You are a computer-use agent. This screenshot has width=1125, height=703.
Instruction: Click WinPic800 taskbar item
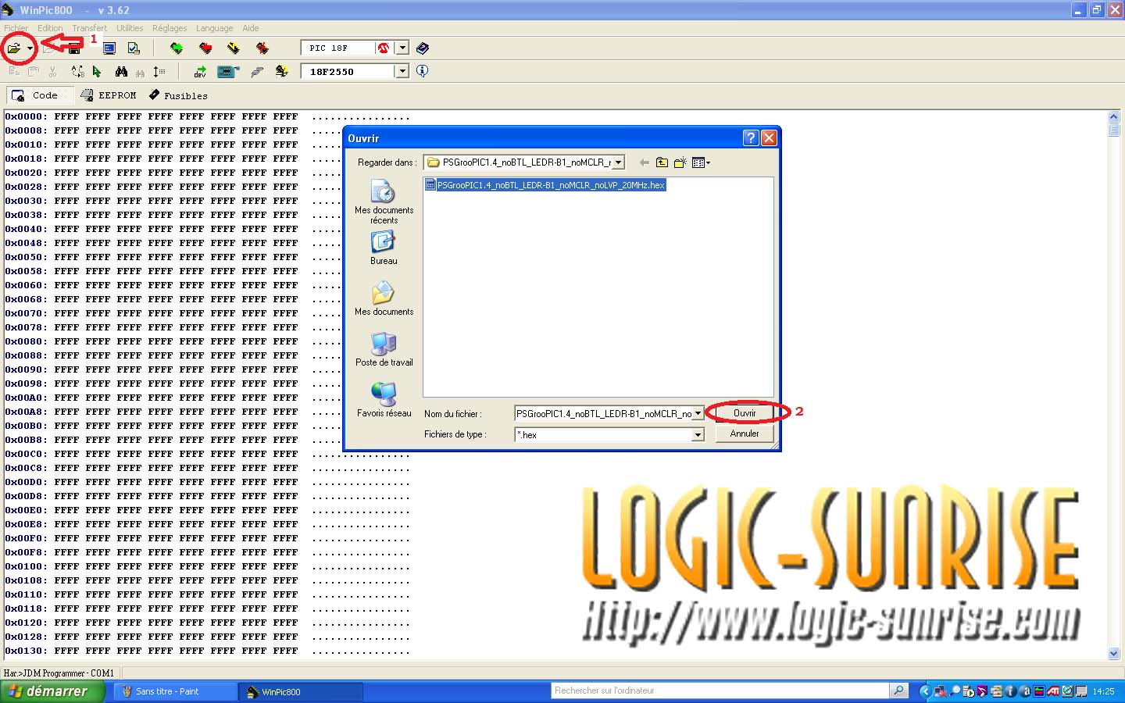pos(302,691)
